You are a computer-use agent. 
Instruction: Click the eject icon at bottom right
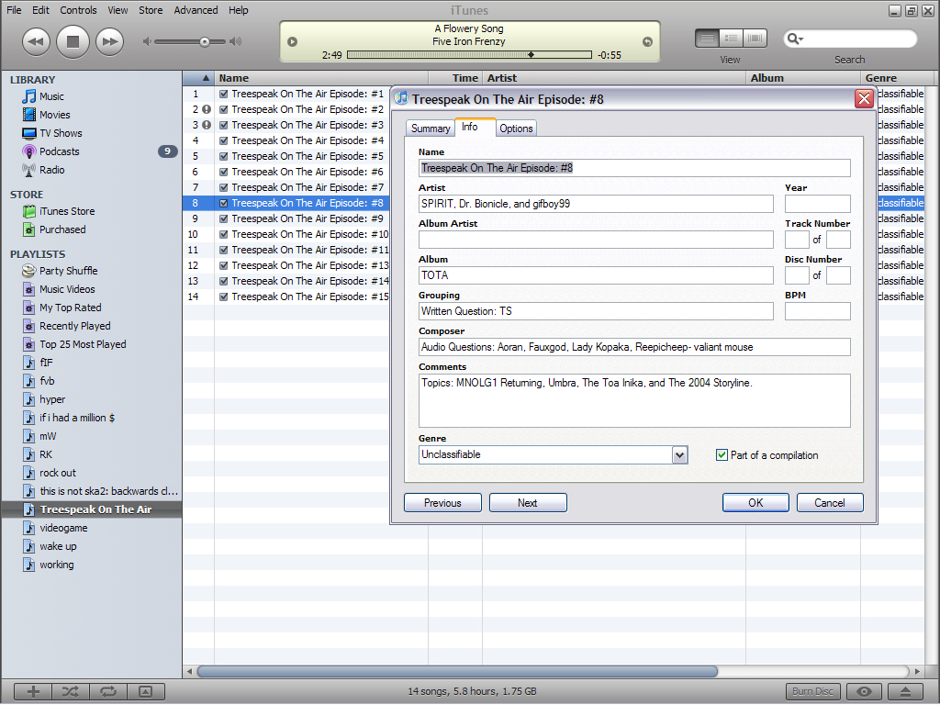tap(905, 691)
